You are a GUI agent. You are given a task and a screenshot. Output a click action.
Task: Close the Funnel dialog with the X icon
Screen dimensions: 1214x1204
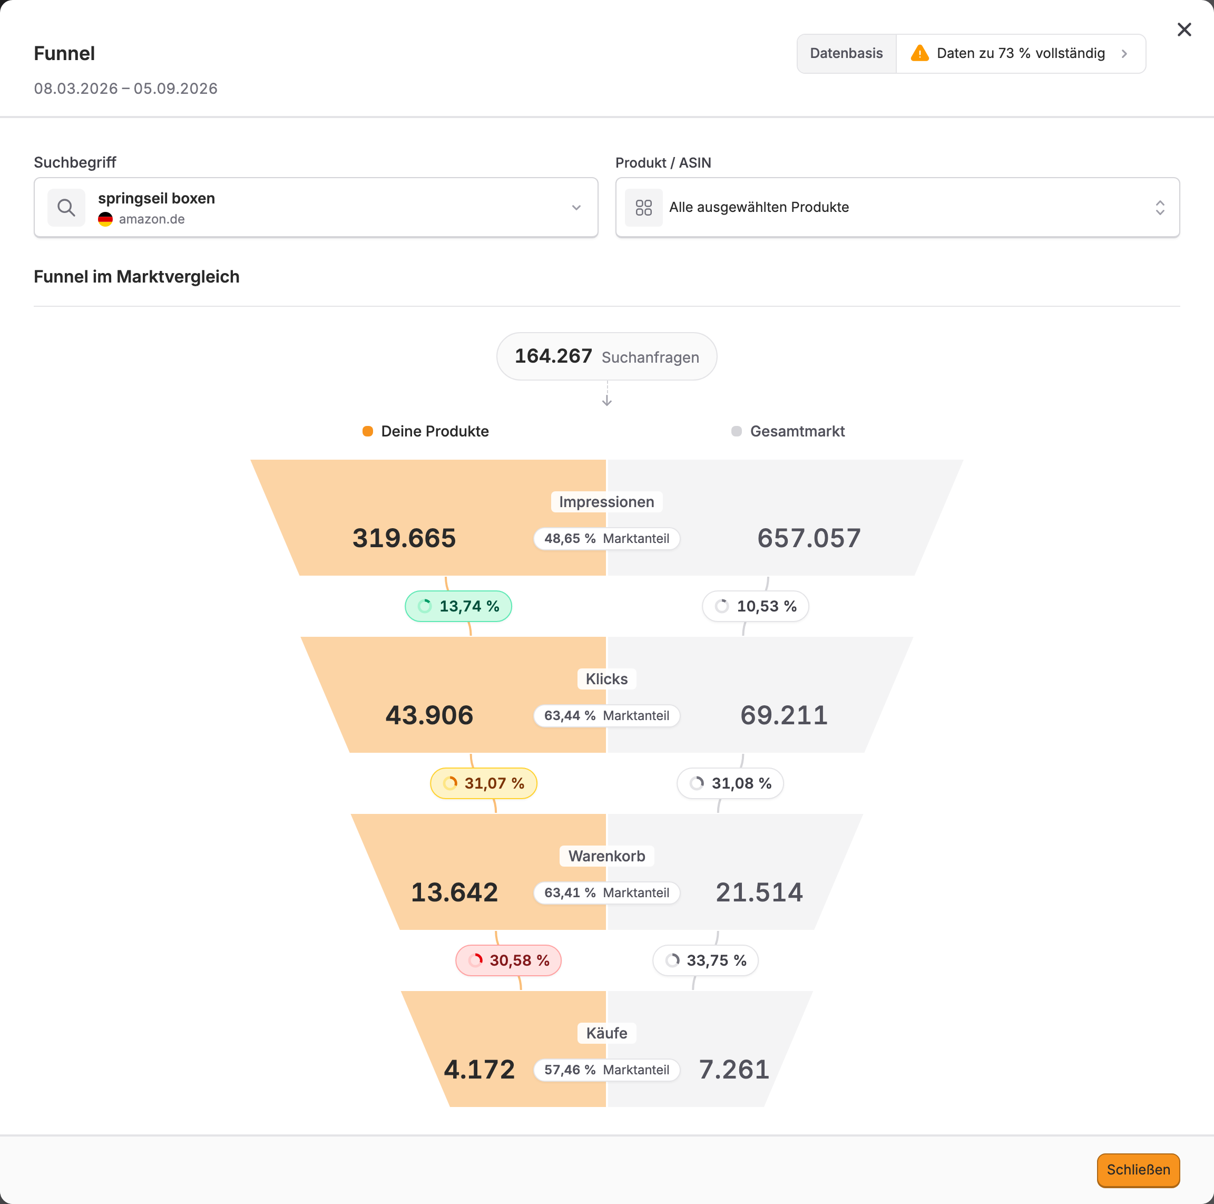point(1184,30)
